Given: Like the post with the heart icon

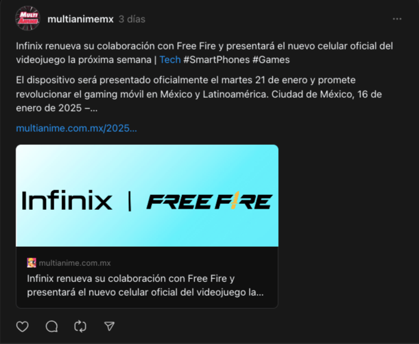Looking at the screenshot, I should coord(23,326).
